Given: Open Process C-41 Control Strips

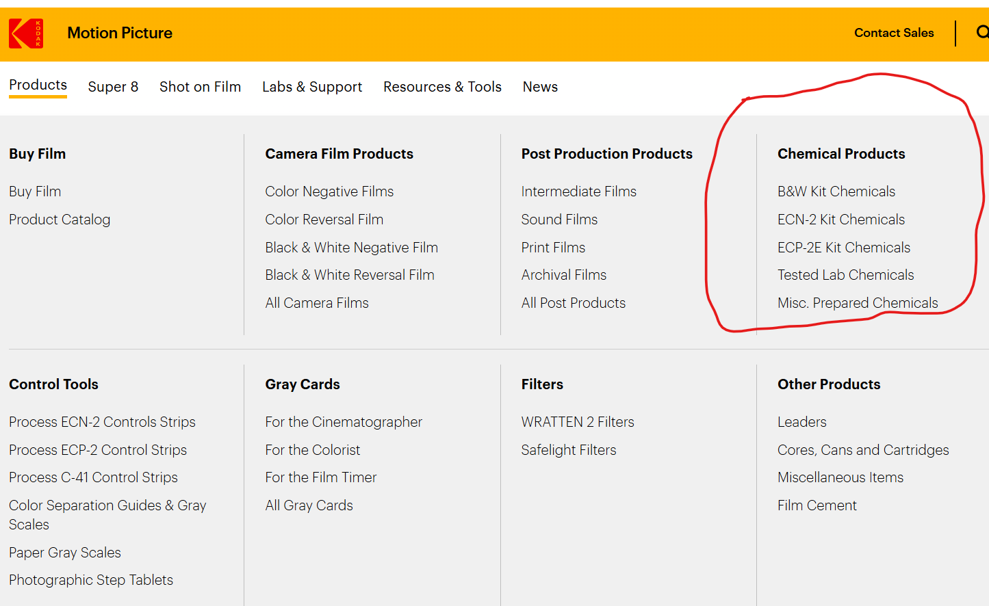Looking at the screenshot, I should pyautogui.click(x=93, y=477).
